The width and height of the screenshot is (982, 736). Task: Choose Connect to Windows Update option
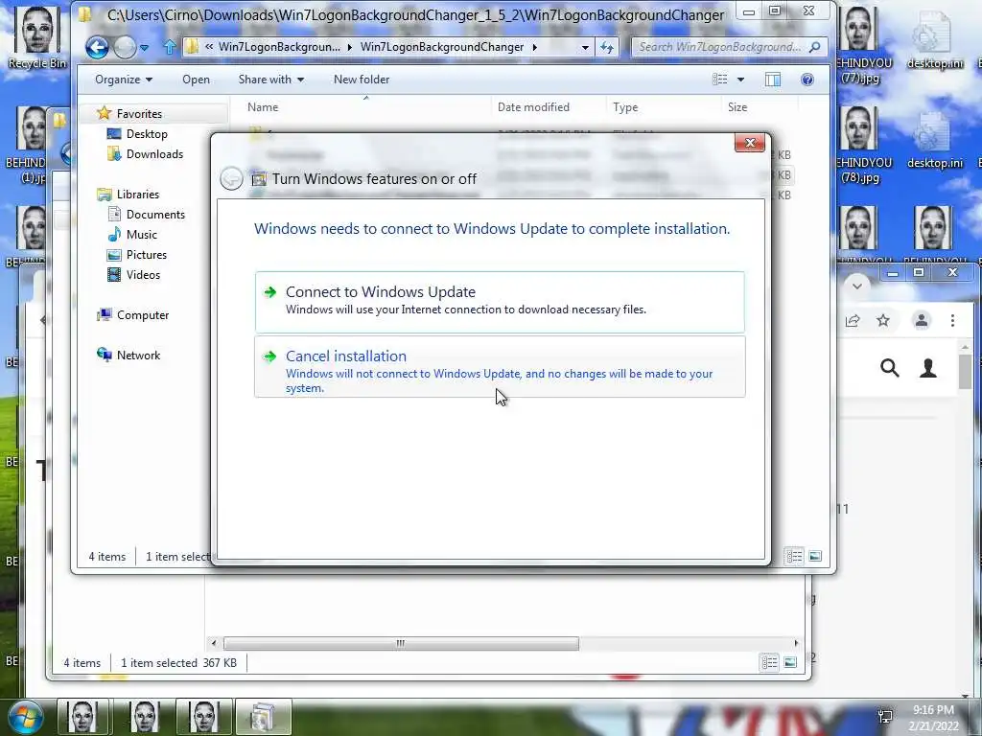[500, 301]
